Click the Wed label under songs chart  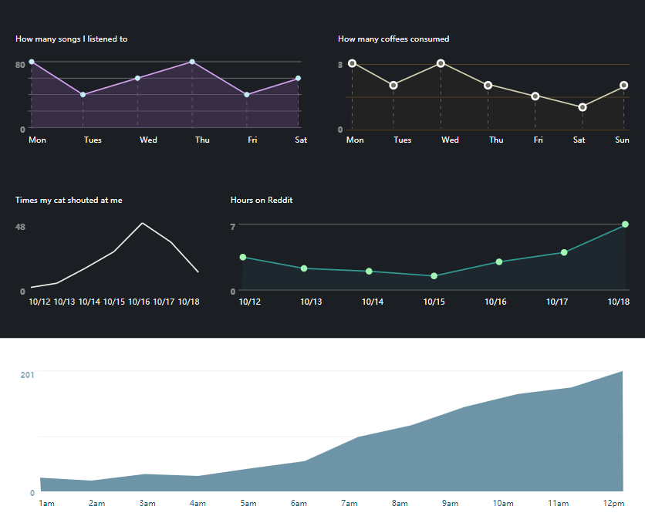click(148, 140)
